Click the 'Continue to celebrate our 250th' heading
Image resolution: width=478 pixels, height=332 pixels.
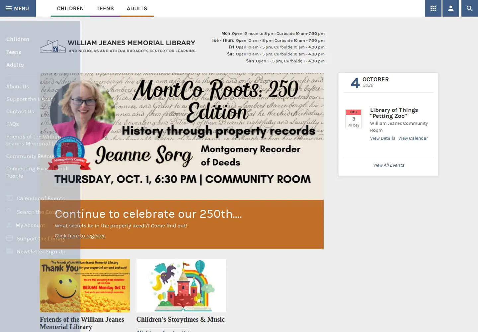[148, 214]
